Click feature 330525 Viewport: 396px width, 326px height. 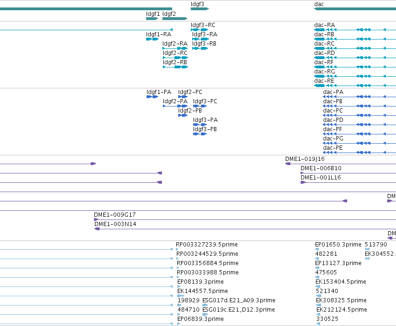pyautogui.click(x=327, y=319)
